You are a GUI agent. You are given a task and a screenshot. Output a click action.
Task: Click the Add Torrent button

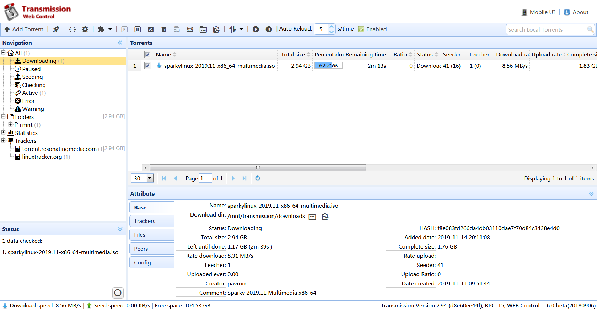pyautogui.click(x=24, y=29)
